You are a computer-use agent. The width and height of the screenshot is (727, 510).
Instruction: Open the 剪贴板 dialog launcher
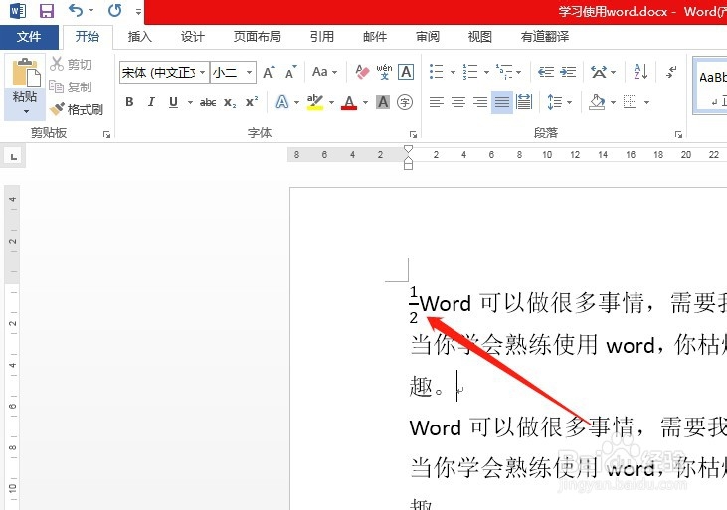107,134
